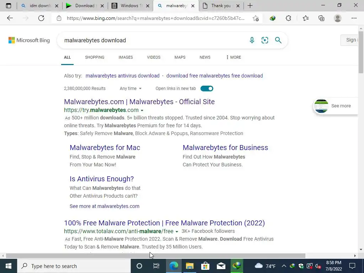Open the Collections panel
Viewport: 364px width, 273px height.
(x=321, y=18)
